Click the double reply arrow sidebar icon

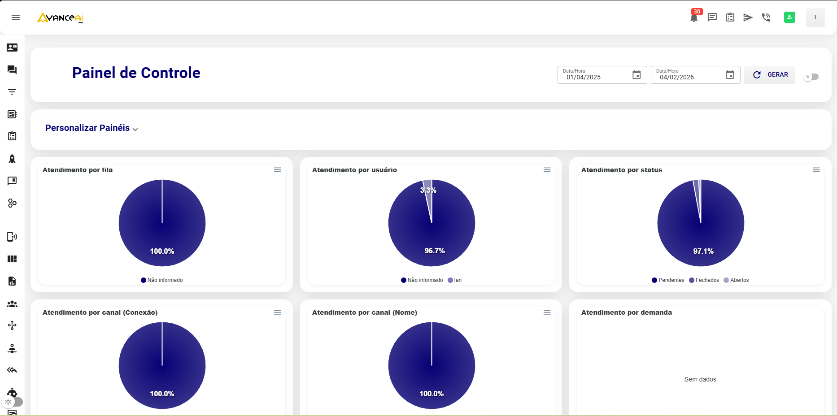click(12, 370)
